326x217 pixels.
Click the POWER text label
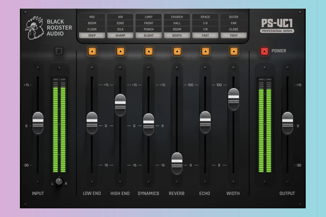tap(279, 51)
